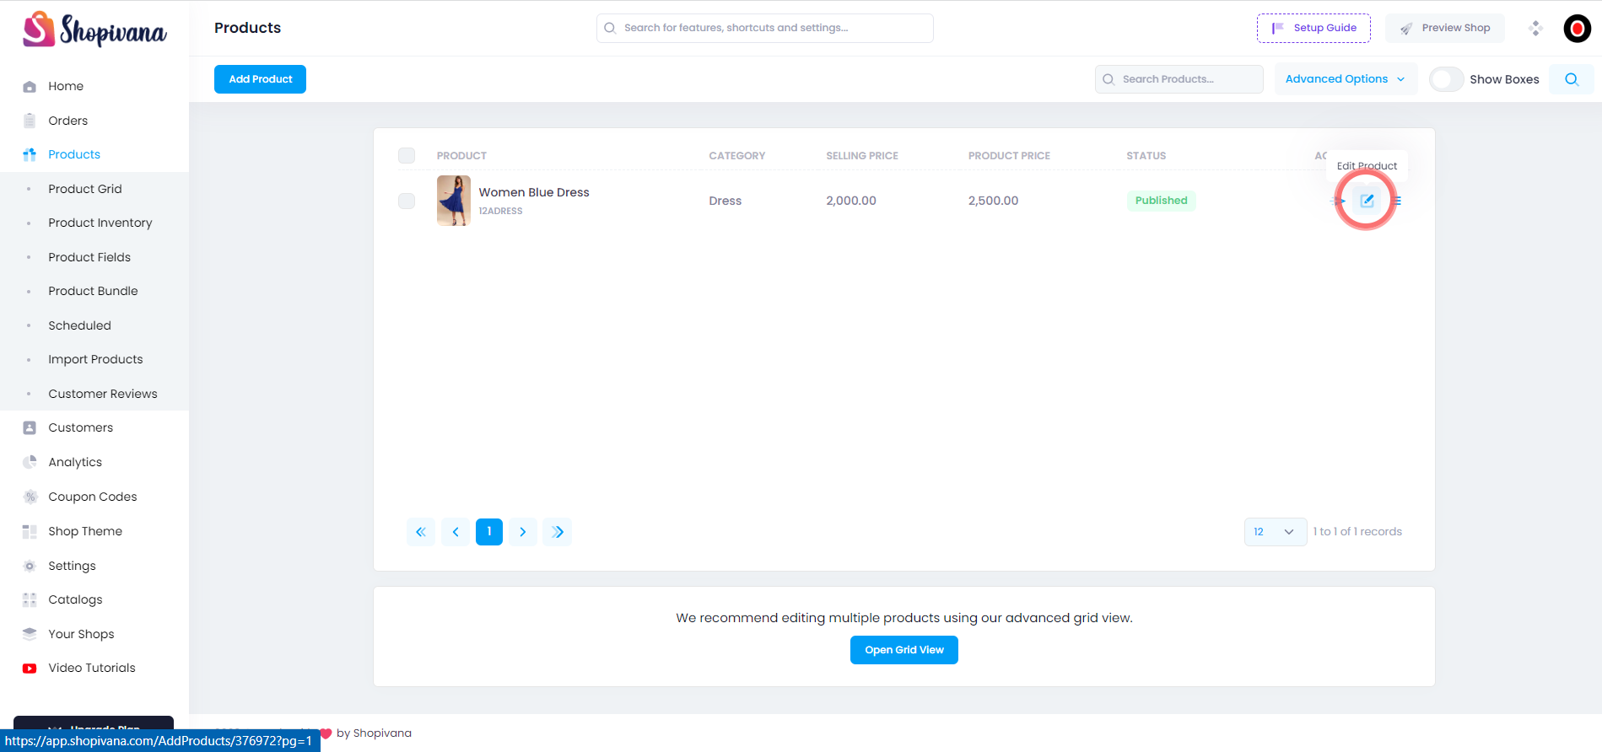Image resolution: width=1602 pixels, height=752 pixels.
Task: Go to last page double-right arrow
Action: coord(558,532)
